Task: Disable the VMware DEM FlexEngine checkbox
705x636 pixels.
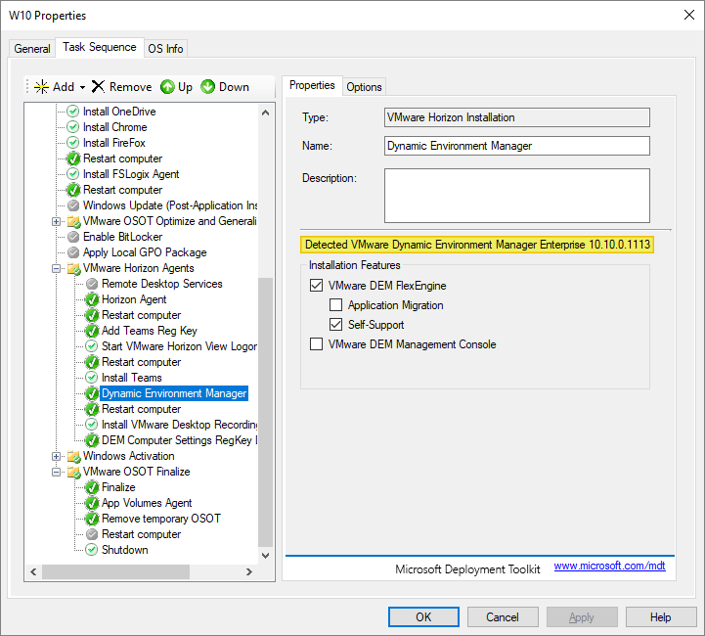Action: click(316, 286)
